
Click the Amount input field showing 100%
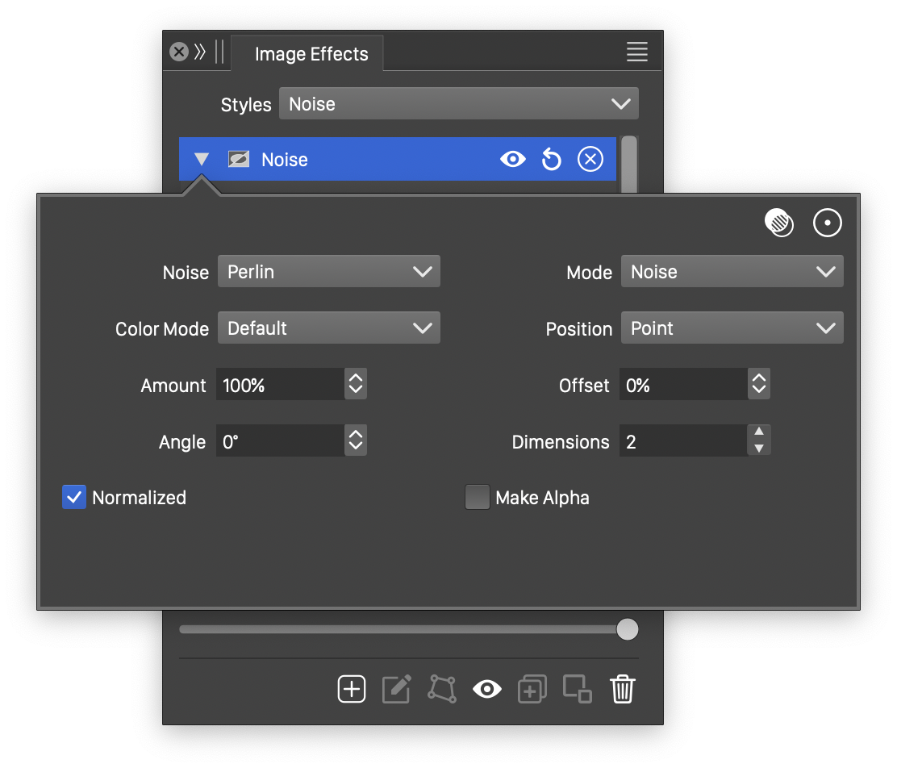click(x=279, y=385)
